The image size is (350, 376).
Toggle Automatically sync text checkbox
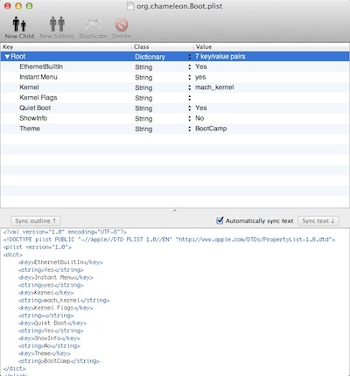click(220, 220)
